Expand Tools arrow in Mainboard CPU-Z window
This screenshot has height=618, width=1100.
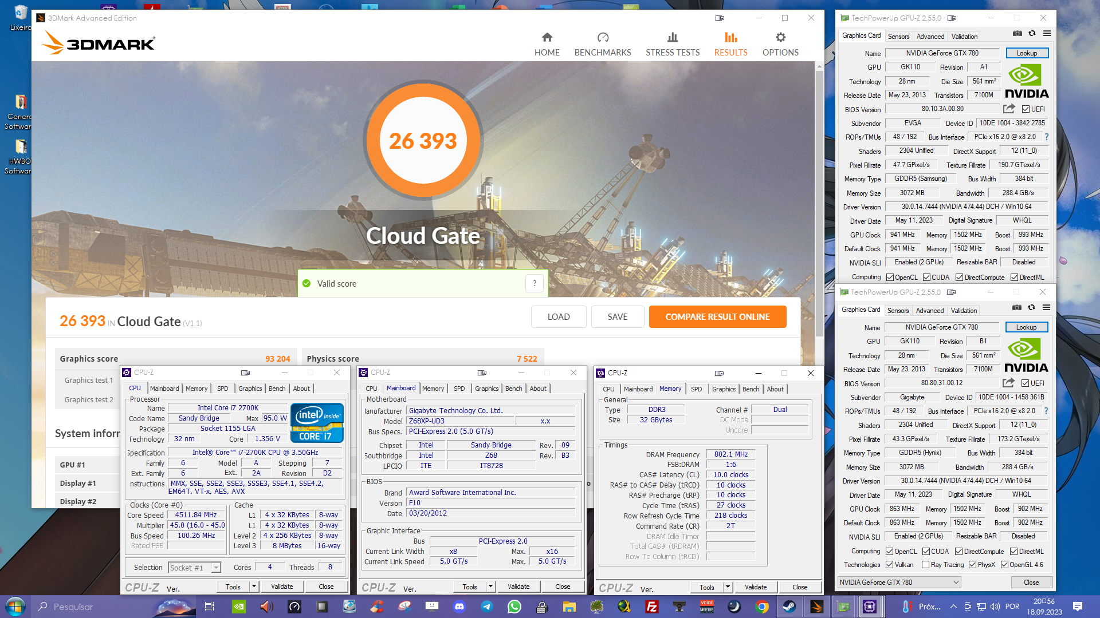(x=490, y=587)
